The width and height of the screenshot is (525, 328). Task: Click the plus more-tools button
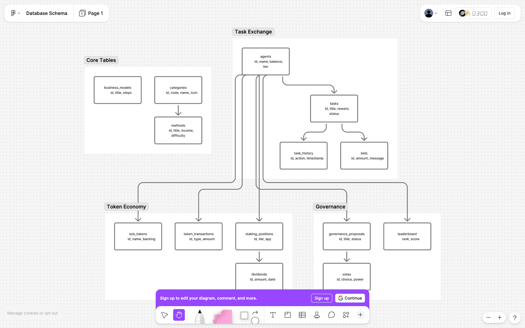(x=360, y=315)
